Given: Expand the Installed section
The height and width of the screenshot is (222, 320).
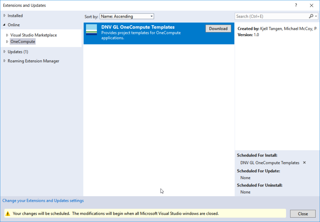Looking at the screenshot, I should pos(5,16).
